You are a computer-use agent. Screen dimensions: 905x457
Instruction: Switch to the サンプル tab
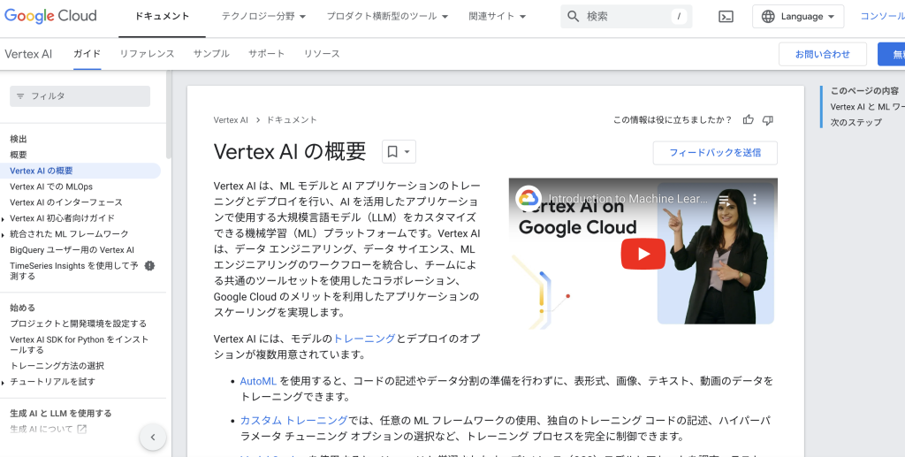coord(211,54)
